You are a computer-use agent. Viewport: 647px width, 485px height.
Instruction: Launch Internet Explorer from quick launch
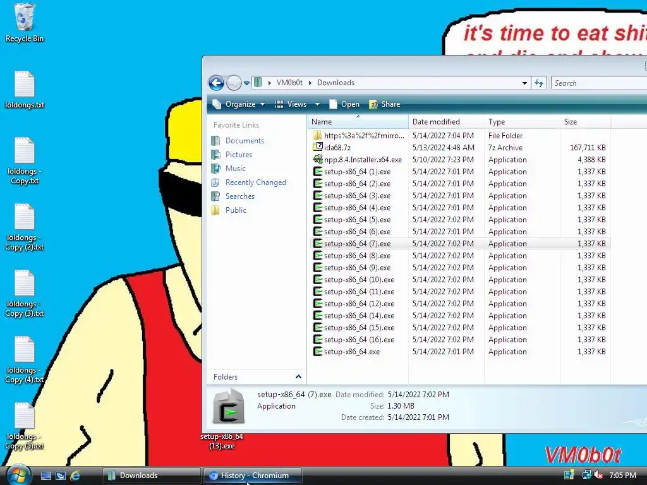point(75,476)
